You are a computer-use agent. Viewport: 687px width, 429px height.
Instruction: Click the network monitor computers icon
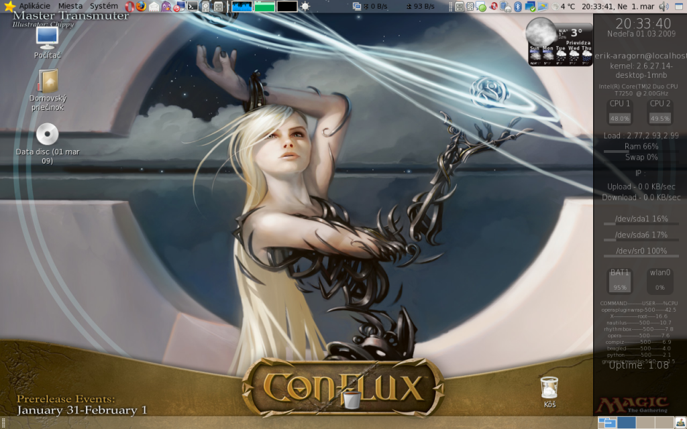(x=357, y=6)
